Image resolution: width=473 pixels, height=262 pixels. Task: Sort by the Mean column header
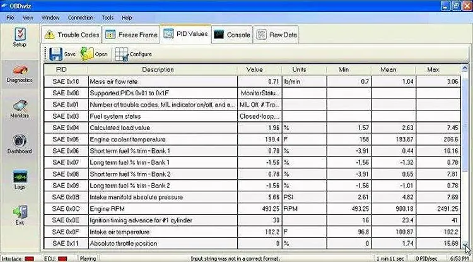coord(394,69)
